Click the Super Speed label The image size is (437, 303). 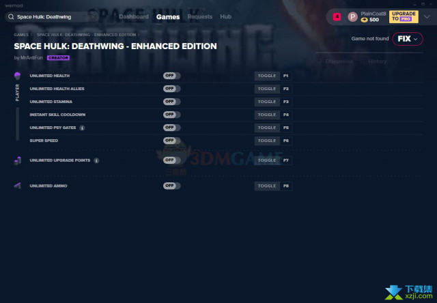tap(44, 141)
